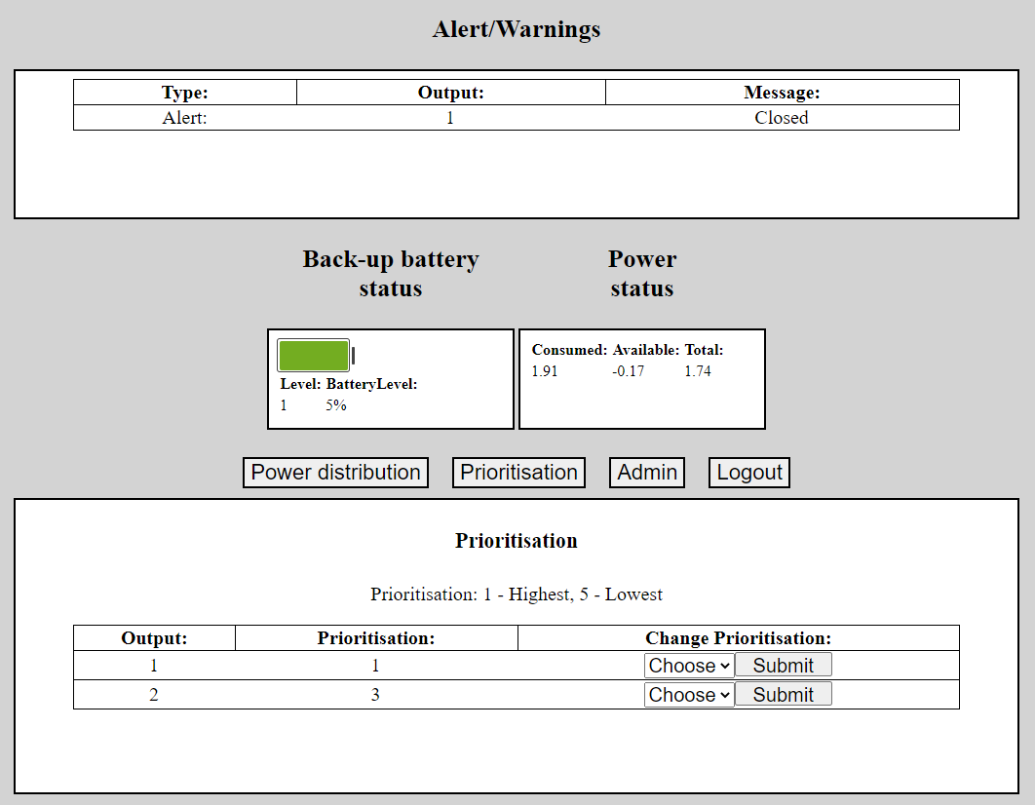Click the 5% battery level reading

pyautogui.click(x=336, y=405)
